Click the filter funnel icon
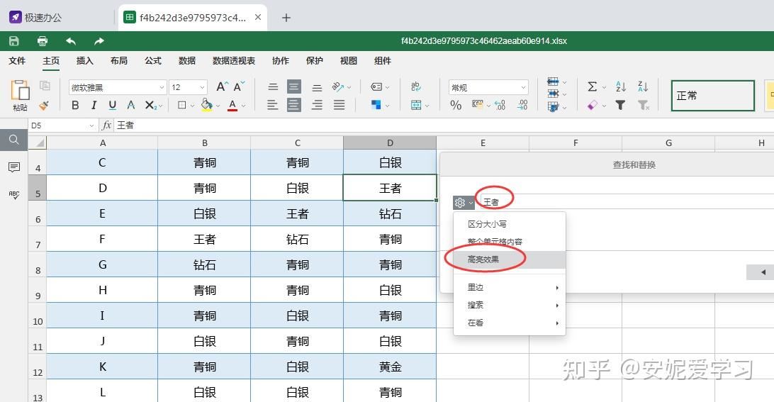Screen dimensions: 774x402 coord(620,105)
